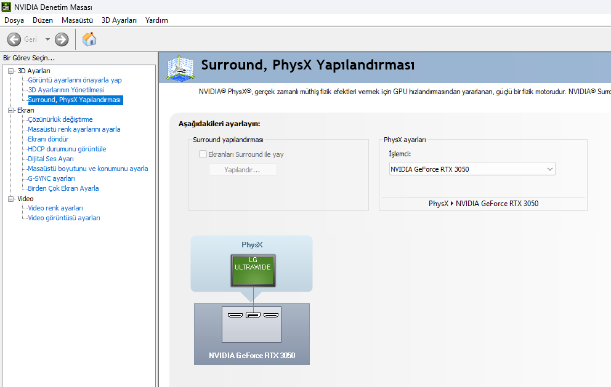The image size is (611, 387).
Task: Open Video görüntüsü ayarları
Action: point(64,218)
